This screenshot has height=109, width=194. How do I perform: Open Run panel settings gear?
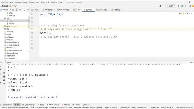pyautogui.click(x=191, y=62)
